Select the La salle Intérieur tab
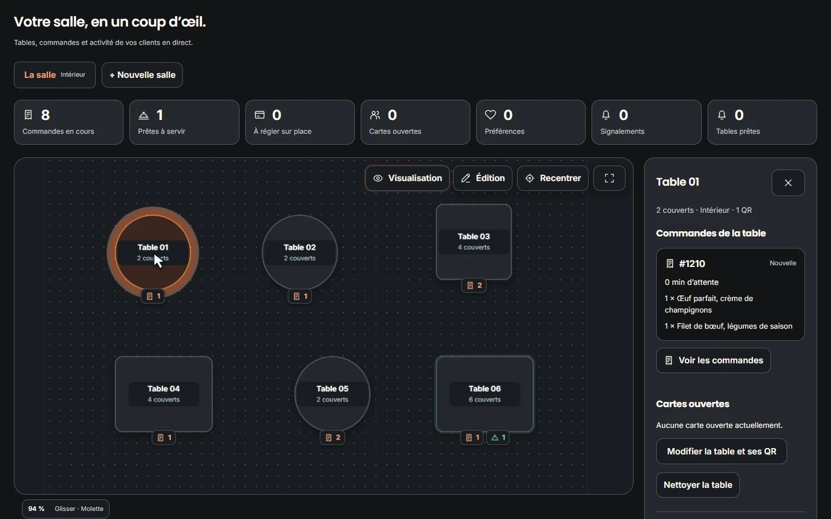This screenshot has height=519, width=831. [55, 75]
